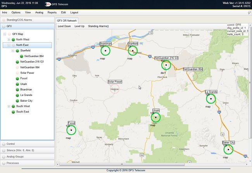252x173 pixels.
Task: Click the Level Up button
Action: [x=79, y=26]
